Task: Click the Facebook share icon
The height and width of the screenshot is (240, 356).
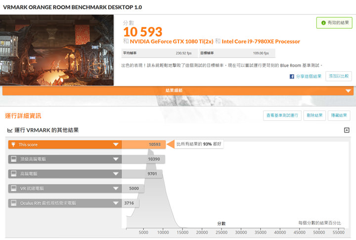Action: pos(292,76)
